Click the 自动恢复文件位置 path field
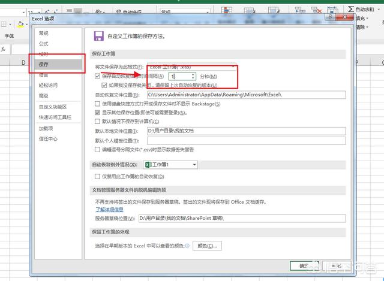Screen dimensions: 384x281 point(247,95)
